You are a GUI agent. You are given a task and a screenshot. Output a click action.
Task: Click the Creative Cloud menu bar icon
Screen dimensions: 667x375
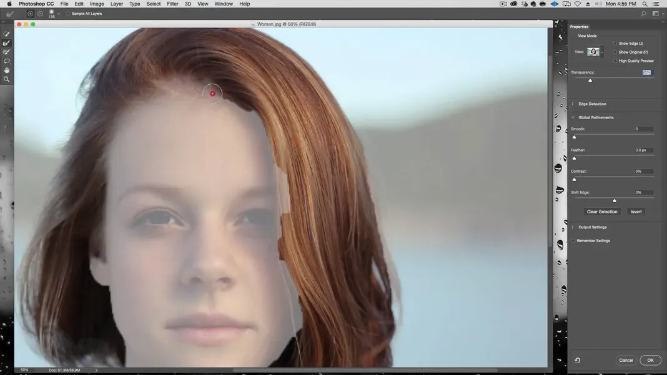click(x=514, y=4)
